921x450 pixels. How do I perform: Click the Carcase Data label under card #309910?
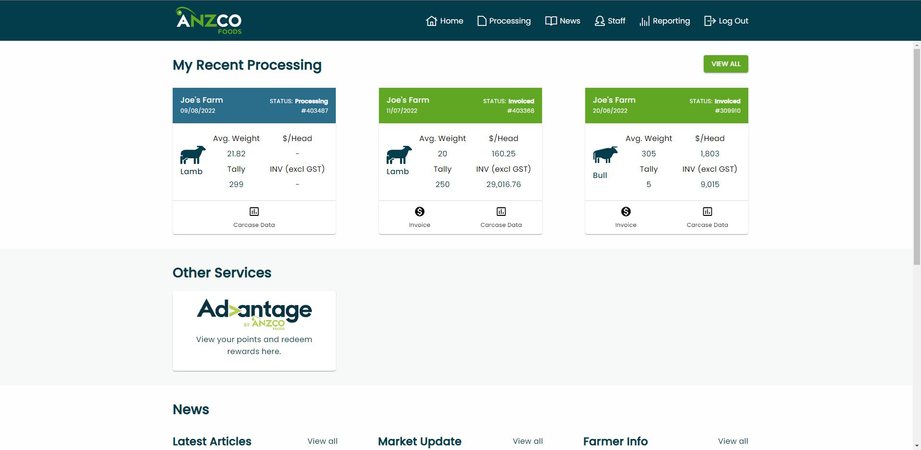708,225
